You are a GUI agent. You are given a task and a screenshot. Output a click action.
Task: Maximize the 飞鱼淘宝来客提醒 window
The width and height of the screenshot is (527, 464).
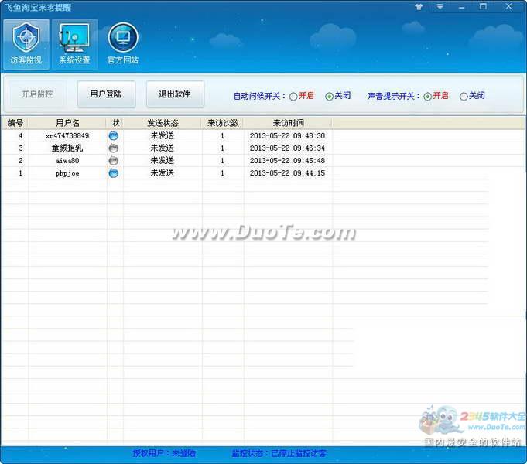pyautogui.click(x=483, y=6)
